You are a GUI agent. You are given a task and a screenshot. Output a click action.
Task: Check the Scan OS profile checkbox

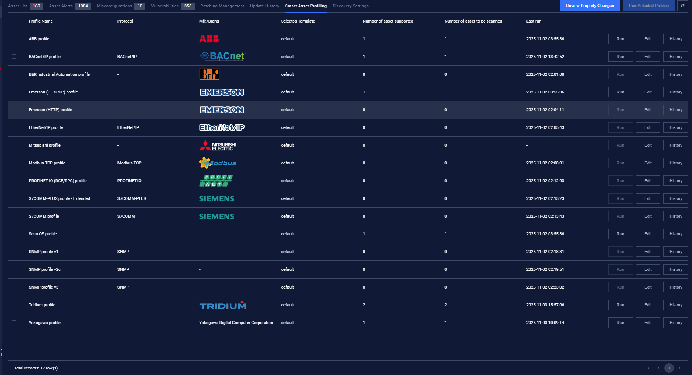[x=14, y=234]
